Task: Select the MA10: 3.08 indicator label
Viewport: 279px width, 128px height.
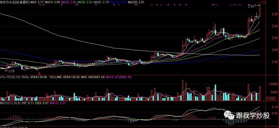Action: pyautogui.click(x=52, y=2)
